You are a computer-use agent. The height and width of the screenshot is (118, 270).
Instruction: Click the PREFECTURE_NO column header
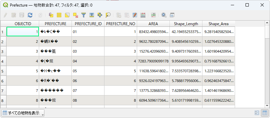coord(121,24)
